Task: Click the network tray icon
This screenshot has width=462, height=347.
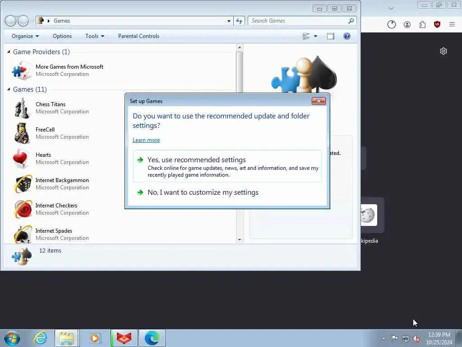Action: (406, 338)
